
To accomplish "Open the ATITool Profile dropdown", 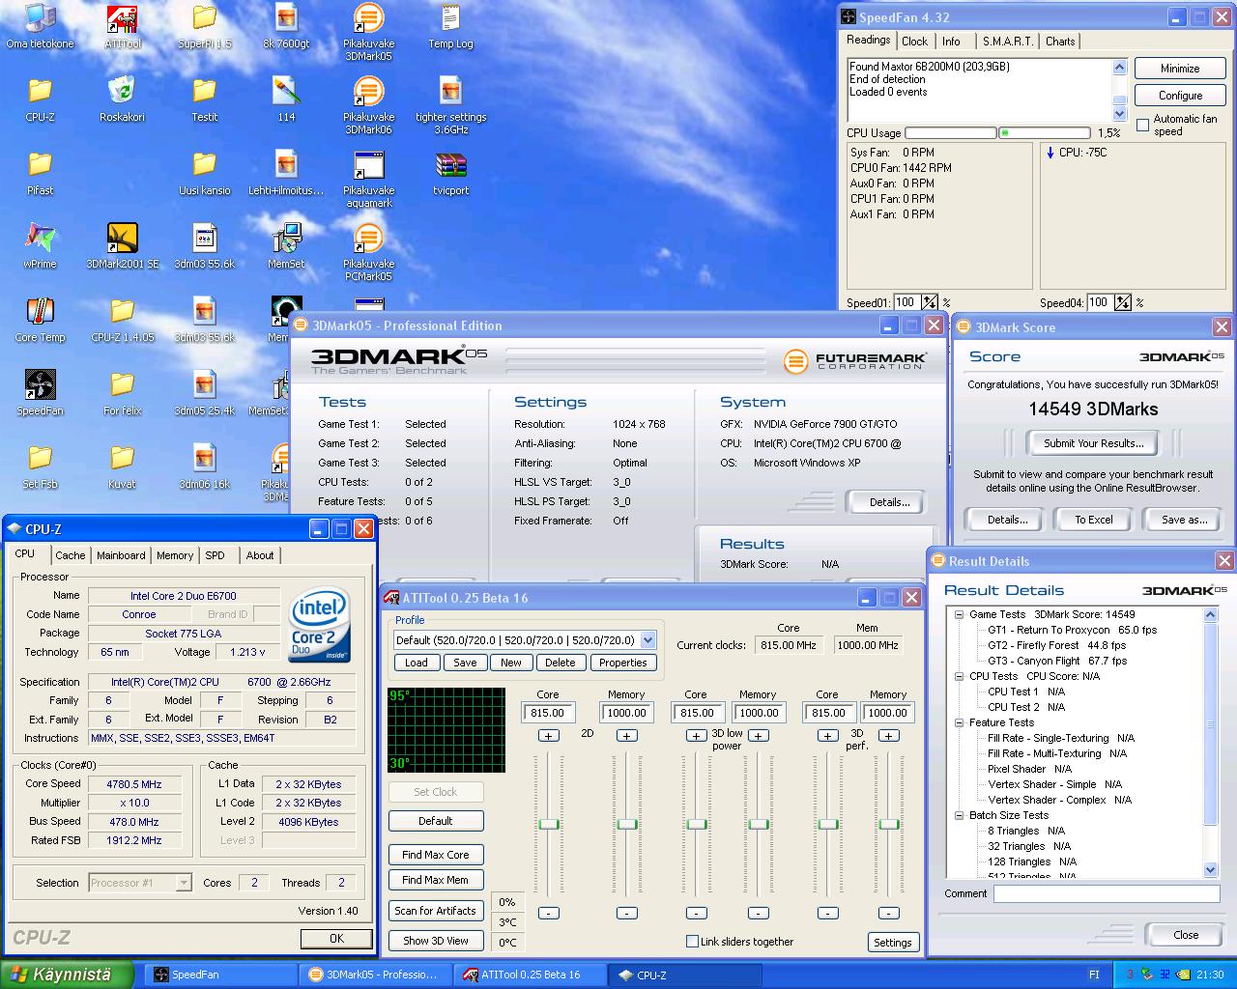I will point(647,639).
